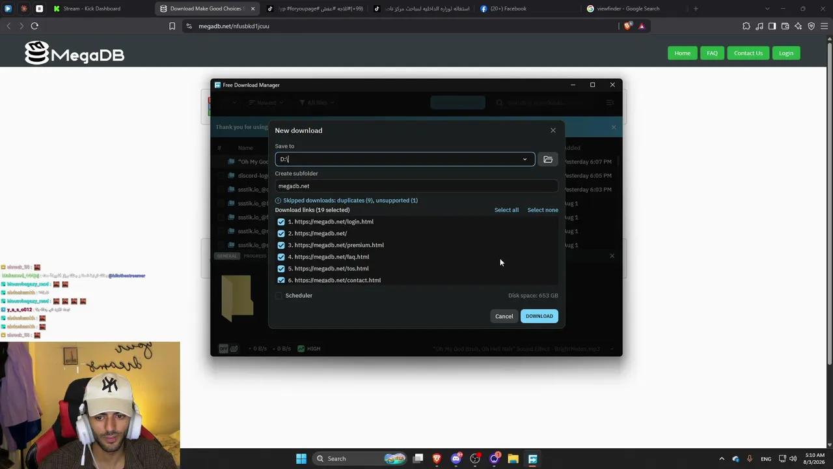This screenshot has width=833, height=469.
Task: Open the Windows Start menu
Action: tap(301, 459)
